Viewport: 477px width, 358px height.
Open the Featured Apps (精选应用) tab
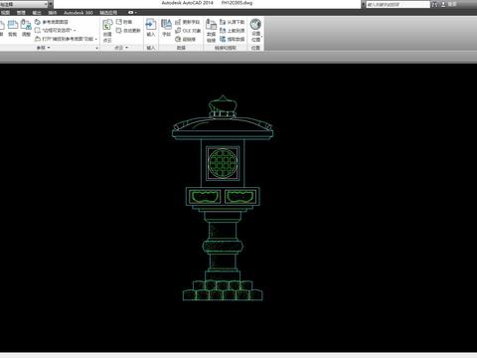pos(108,13)
